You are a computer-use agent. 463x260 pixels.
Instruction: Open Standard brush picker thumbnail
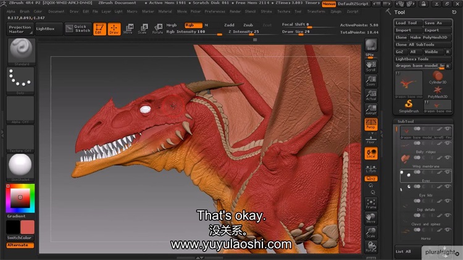tap(21, 52)
